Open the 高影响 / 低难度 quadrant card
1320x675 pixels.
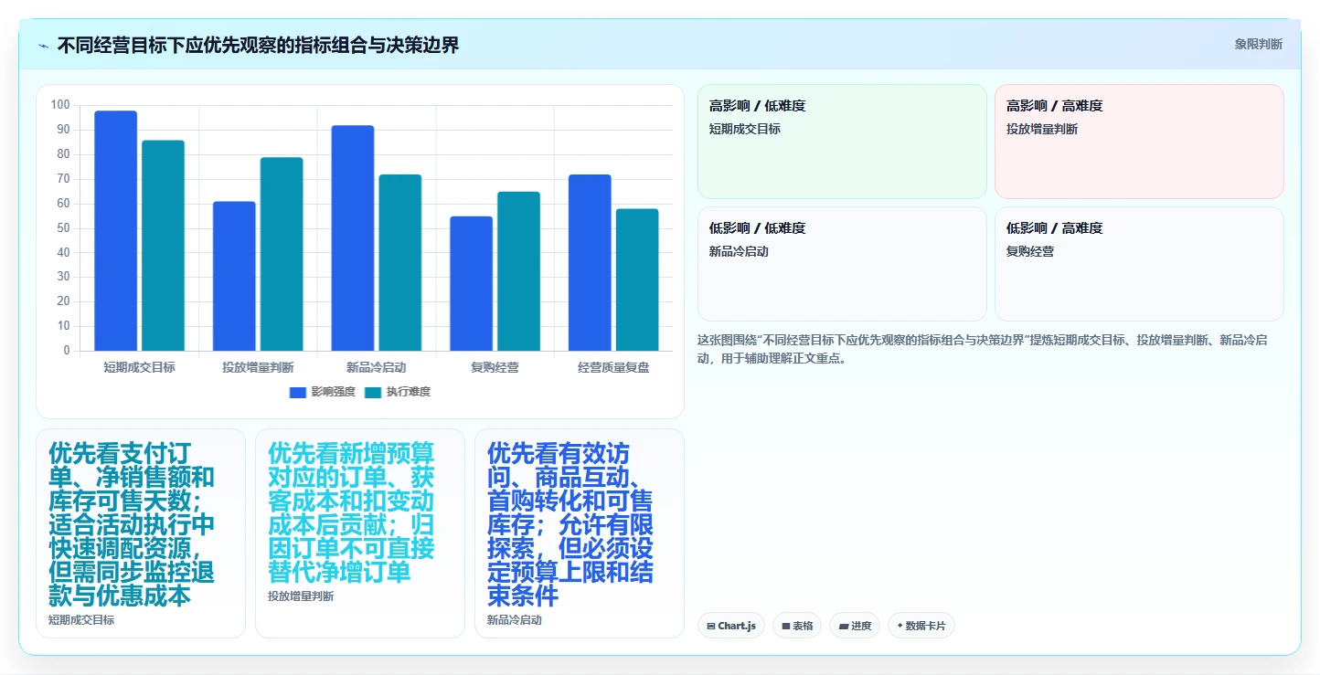pyautogui.click(x=842, y=142)
